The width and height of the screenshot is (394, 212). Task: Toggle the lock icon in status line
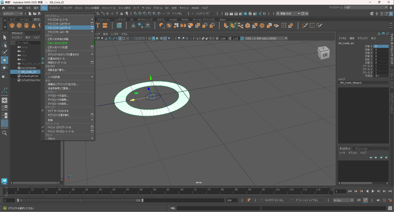point(121,14)
